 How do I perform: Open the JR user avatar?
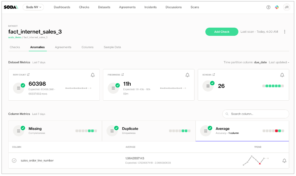click(287, 7)
